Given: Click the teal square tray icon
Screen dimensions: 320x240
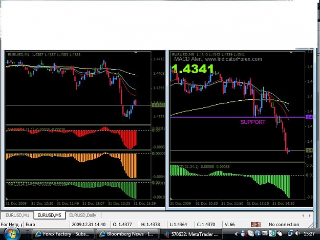Looking at the screenshot, I should (x=272, y=233).
